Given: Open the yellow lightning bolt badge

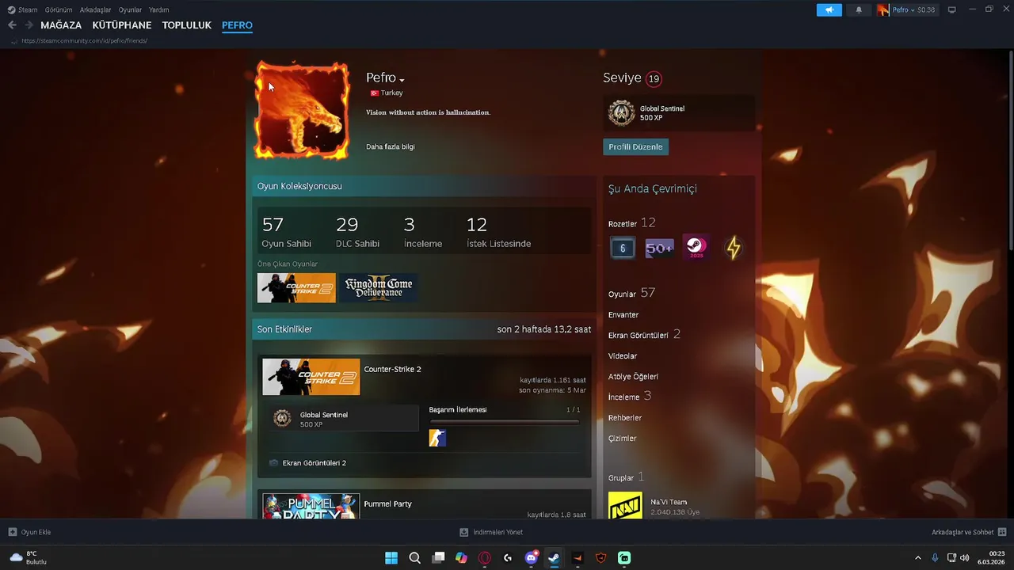Looking at the screenshot, I should [734, 248].
